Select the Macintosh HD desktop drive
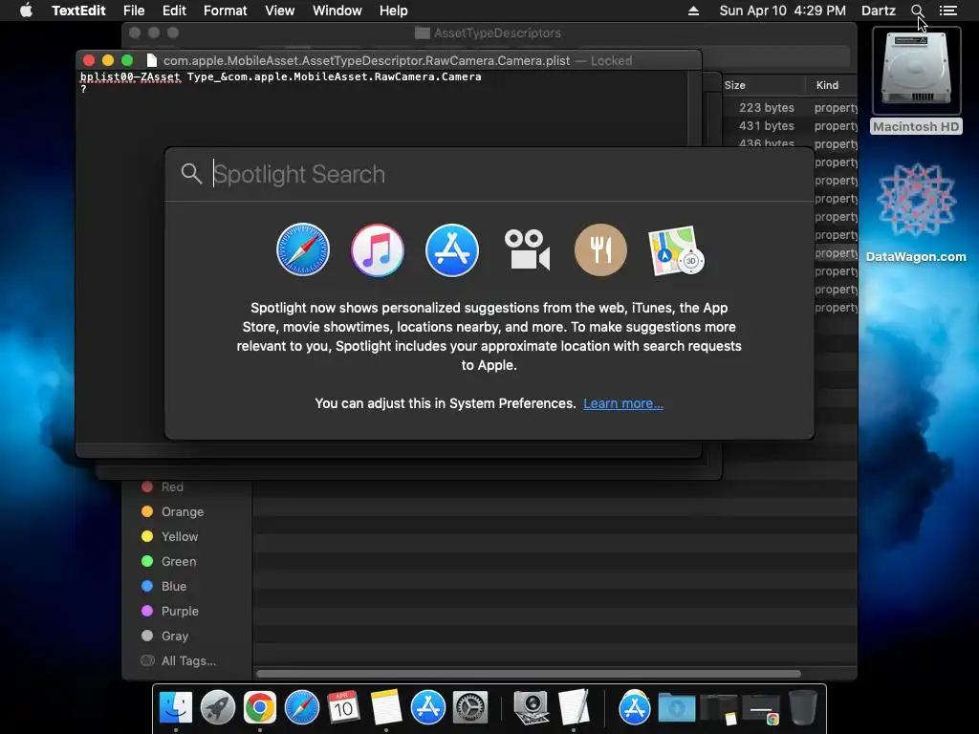 pyautogui.click(x=916, y=81)
